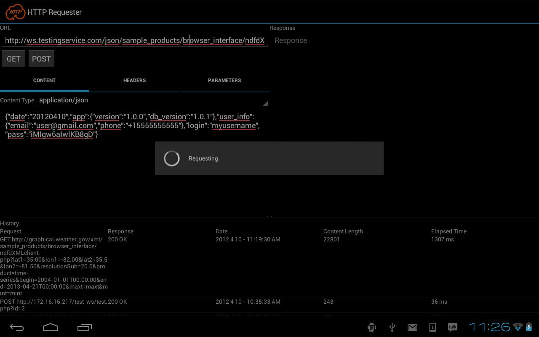This screenshot has width=539, height=337.
Task: Tap the Android back navigation icon
Action: (x=17, y=327)
